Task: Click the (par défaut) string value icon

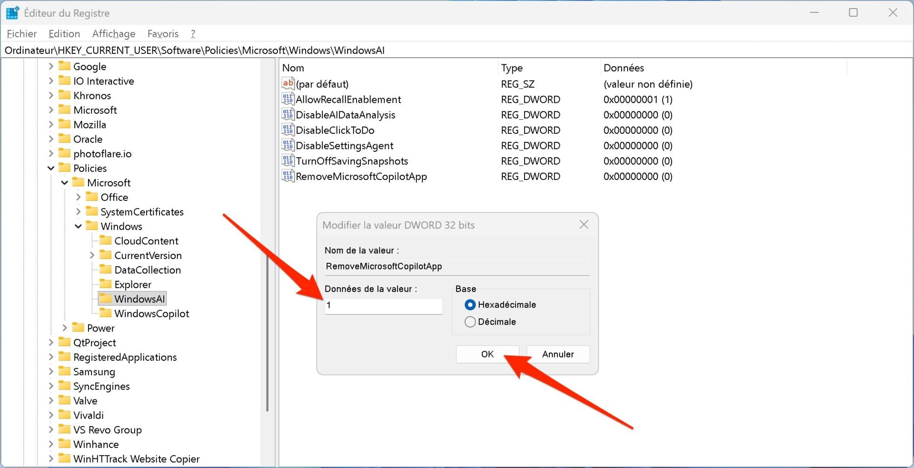Action: pos(288,84)
